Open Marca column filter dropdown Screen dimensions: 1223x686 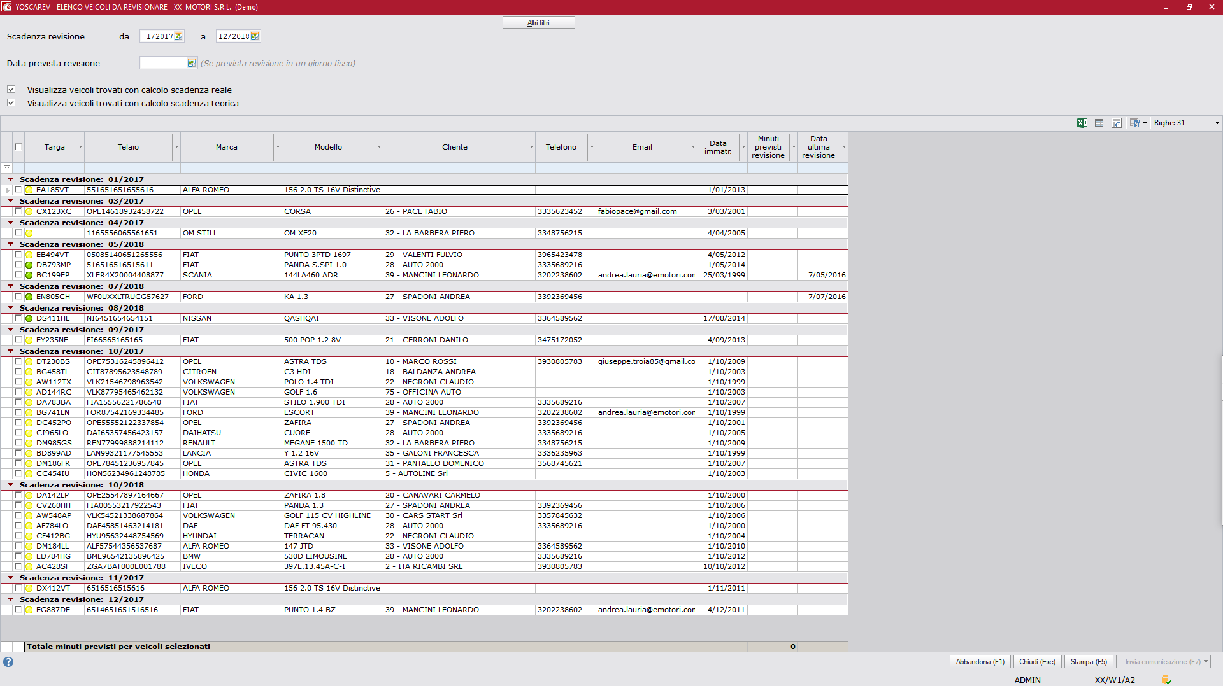pos(278,147)
